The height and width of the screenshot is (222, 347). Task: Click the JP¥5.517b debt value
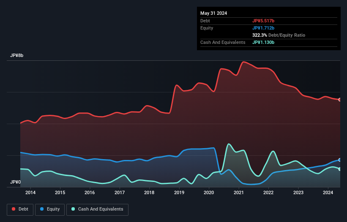click(263, 21)
